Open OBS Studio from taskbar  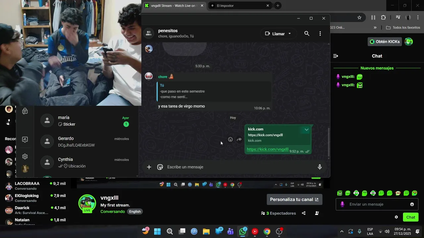click(279, 231)
